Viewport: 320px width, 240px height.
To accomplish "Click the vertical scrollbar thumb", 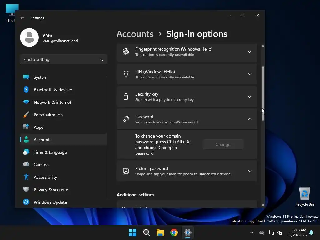I will coord(263,93).
